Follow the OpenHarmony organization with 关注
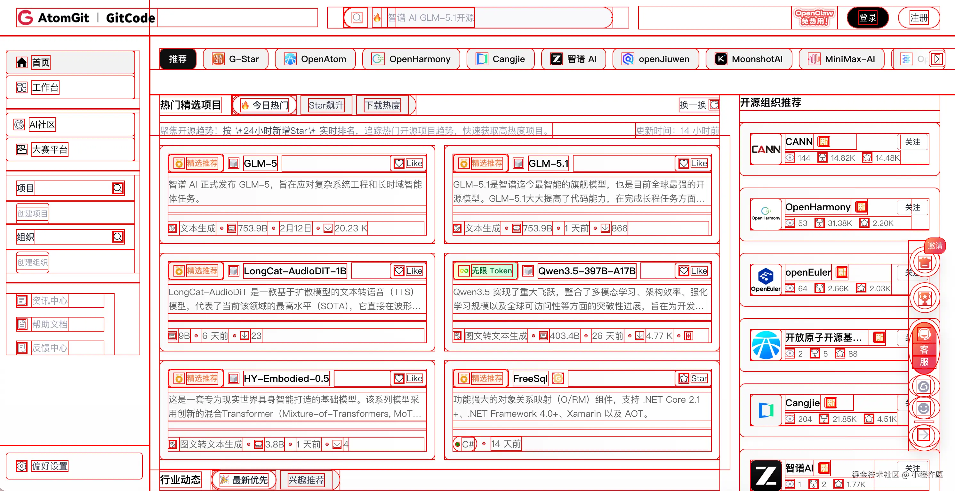This screenshot has width=955, height=491. (912, 207)
